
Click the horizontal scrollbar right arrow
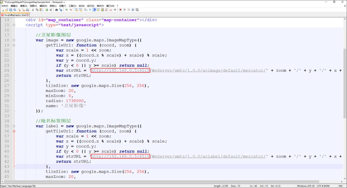tap(341, 181)
